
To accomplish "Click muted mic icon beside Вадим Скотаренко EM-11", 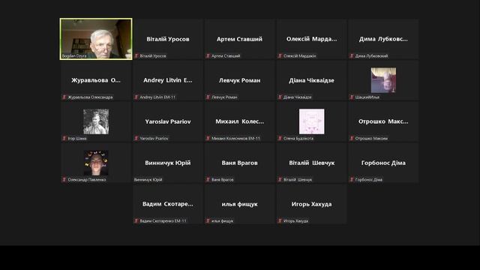I will 136,221.
